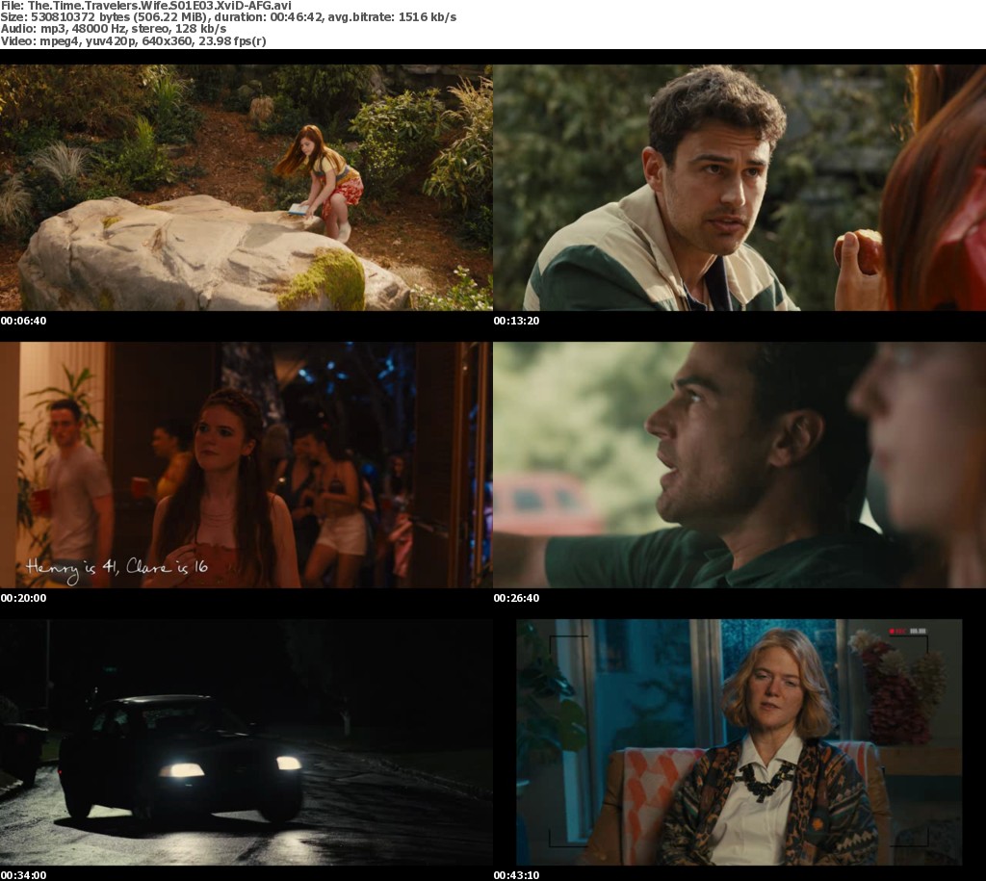Click the 00:43:10 timestamp label
Viewport: 986px width, 881px height.
coord(516,875)
